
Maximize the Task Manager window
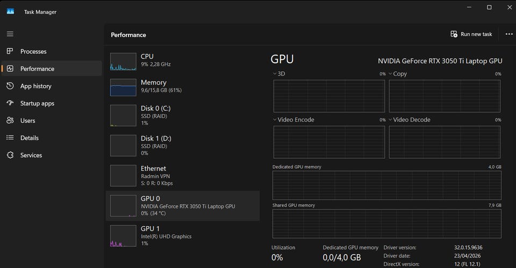[x=489, y=7]
